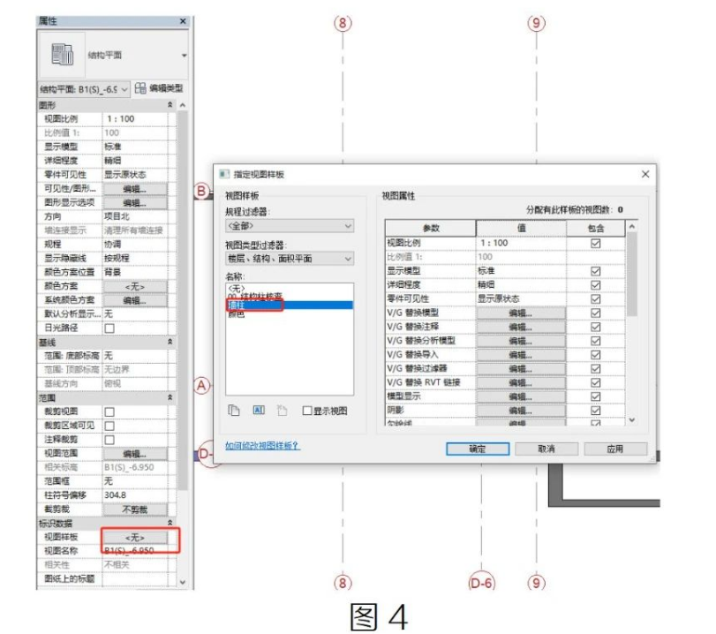Click the 颜色方案 <无> button
716x634 pixels.
point(135,286)
